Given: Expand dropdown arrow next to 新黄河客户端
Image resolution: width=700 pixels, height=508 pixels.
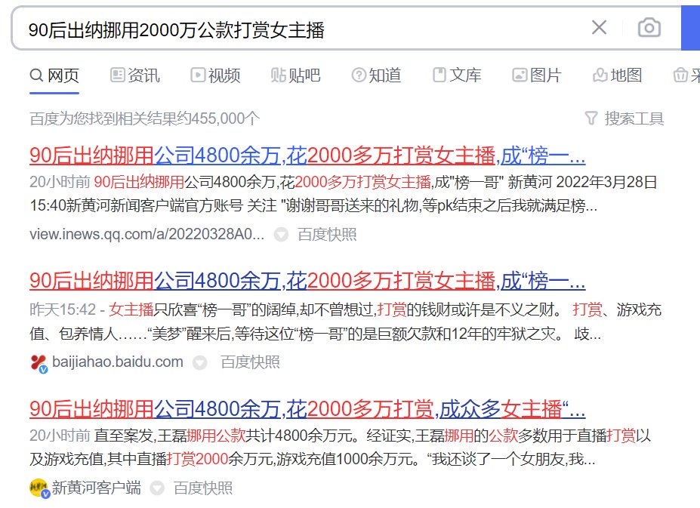Looking at the screenshot, I should [157, 488].
